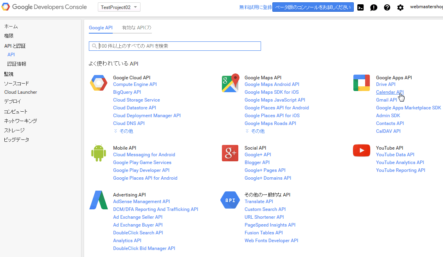The width and height of the screenshot is (443, 257).
Task: Open the Google+ Domains API link
Action: tap(268, 178)
